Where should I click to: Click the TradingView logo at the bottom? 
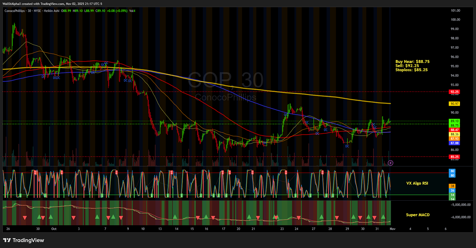coord(23,240)
